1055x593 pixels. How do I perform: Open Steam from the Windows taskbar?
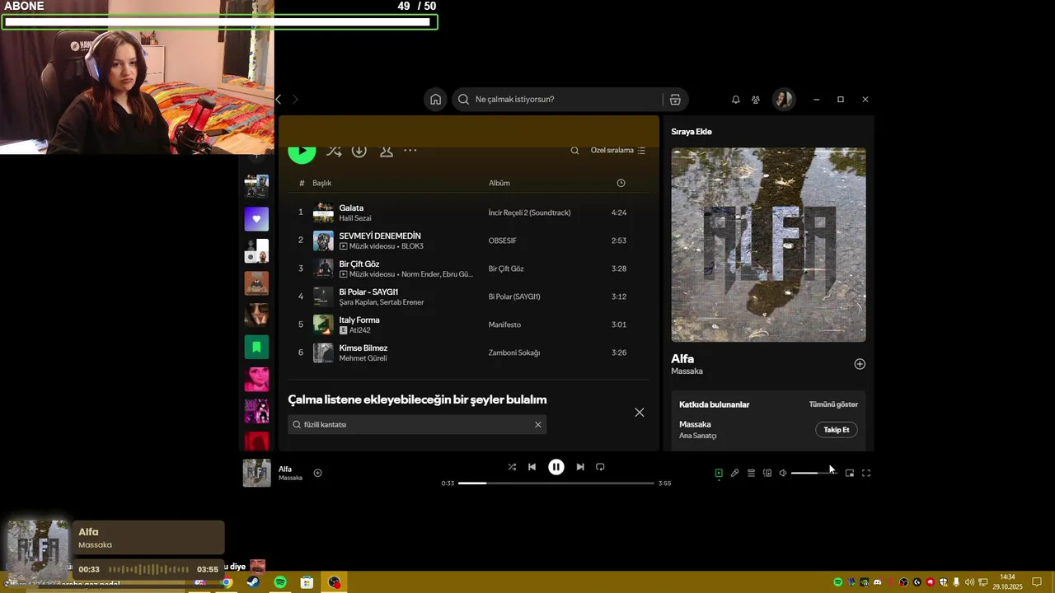coord(252,582)
